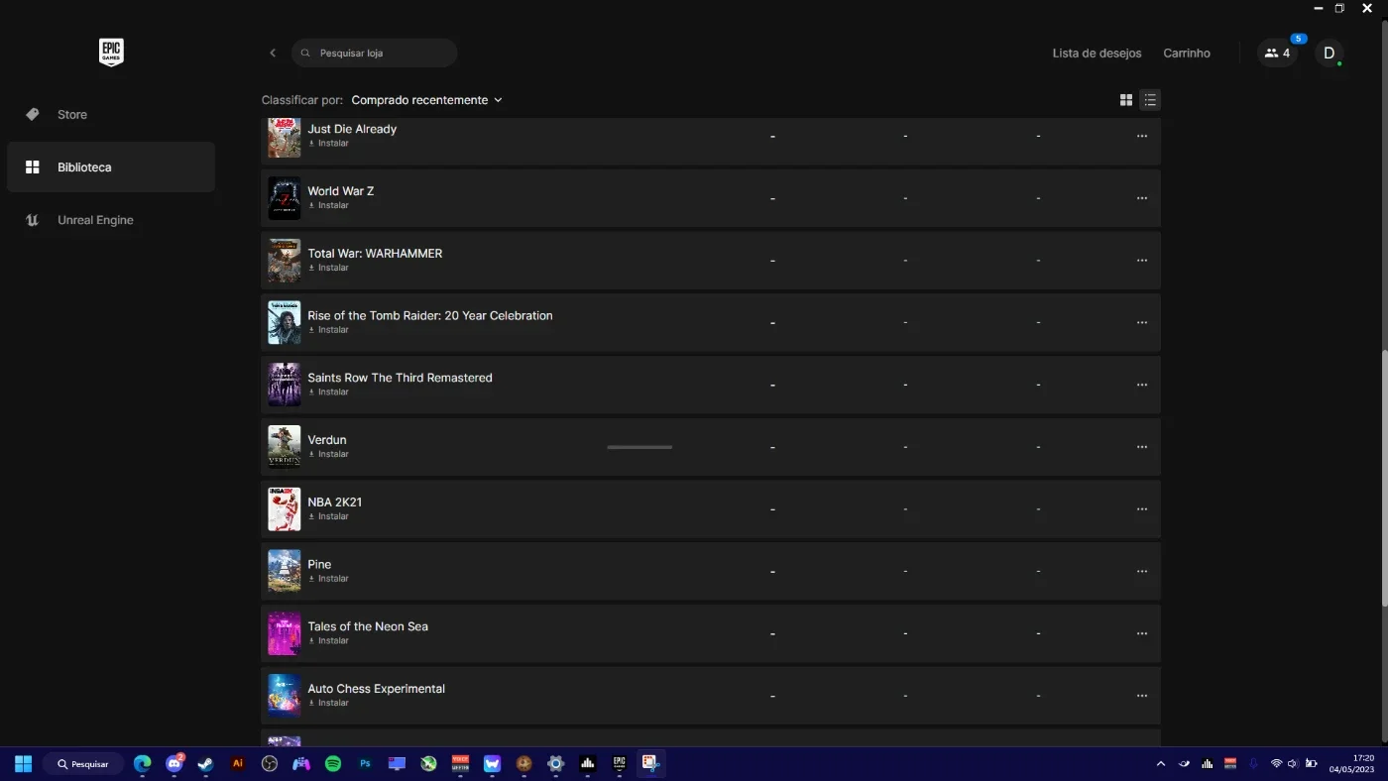Open Carrinho link
Viewport: 1388px width, 781px height.
pyautogui.click(x=1187, y=54)
